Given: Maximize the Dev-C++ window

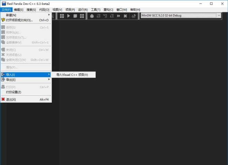Looking at the screenshot, I should [211, 4].
